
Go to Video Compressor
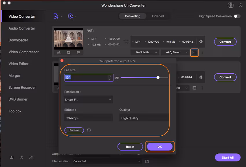(23, 52)
